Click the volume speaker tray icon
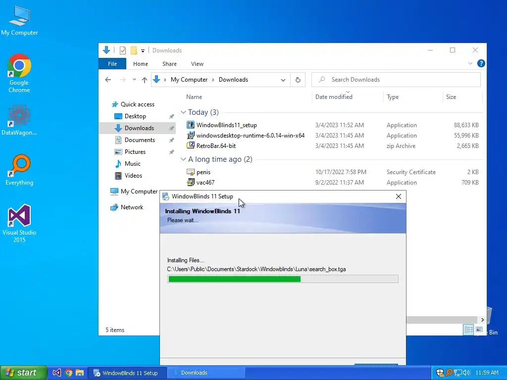The width and height of the screenshot is (507, 380). click(x=466, y=373)
